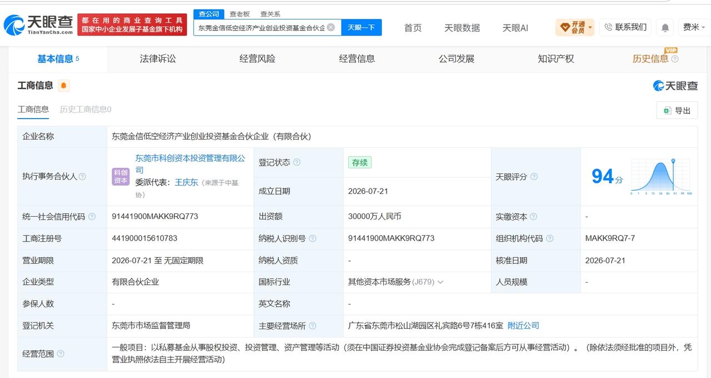Click help icon on 历史信息 tab
This screenshot has height=378, width=711.
(x=674, y=59)
